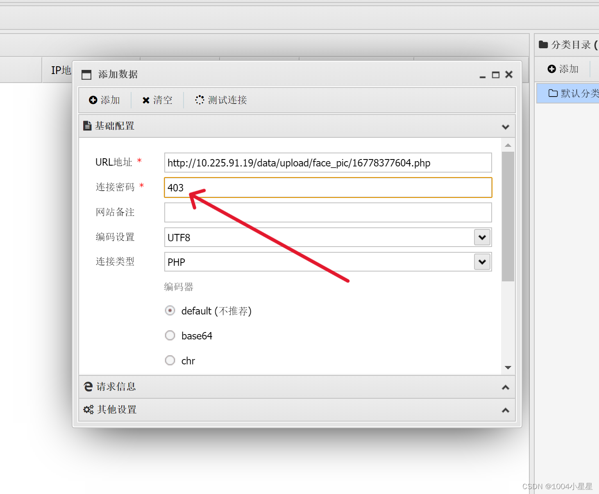The height and width of the screenshot is (494, 599).
Task: Collapse the 基础配置 section chevron
Action: pyautogui.click(x=506, y=127)
